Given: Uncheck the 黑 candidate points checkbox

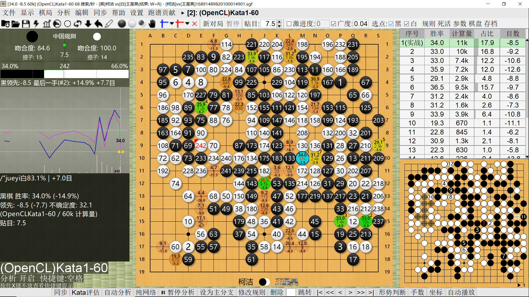Looking at the screenshot, I should 391,24.
